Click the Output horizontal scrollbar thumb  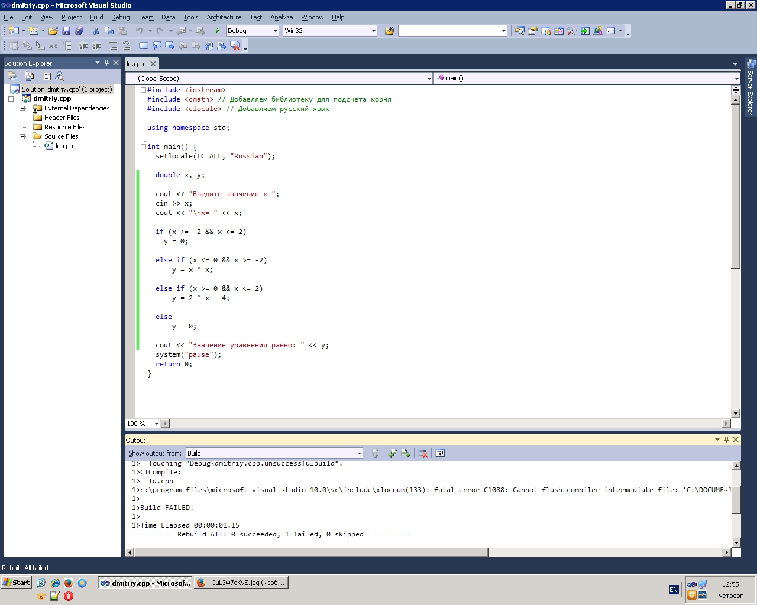tap(311, 552)
